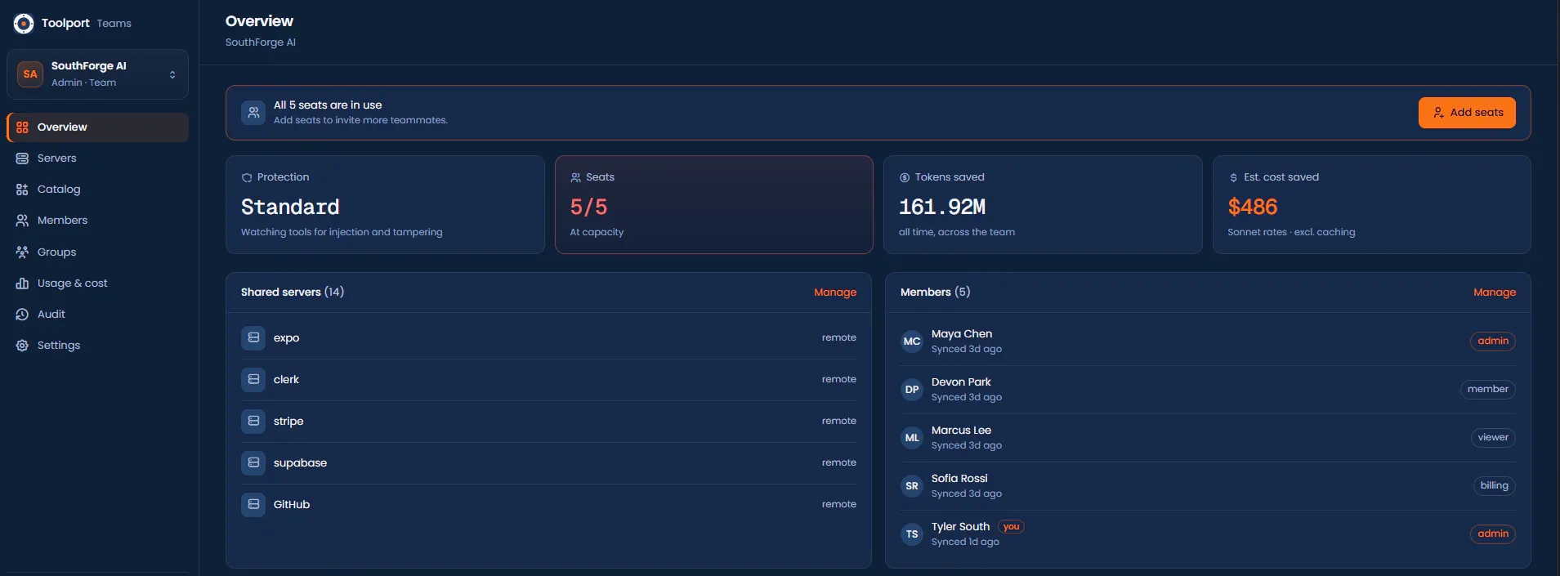Open the Usage & cost chart icon
Screen dimensions: 1560x576
coord(22,284)
